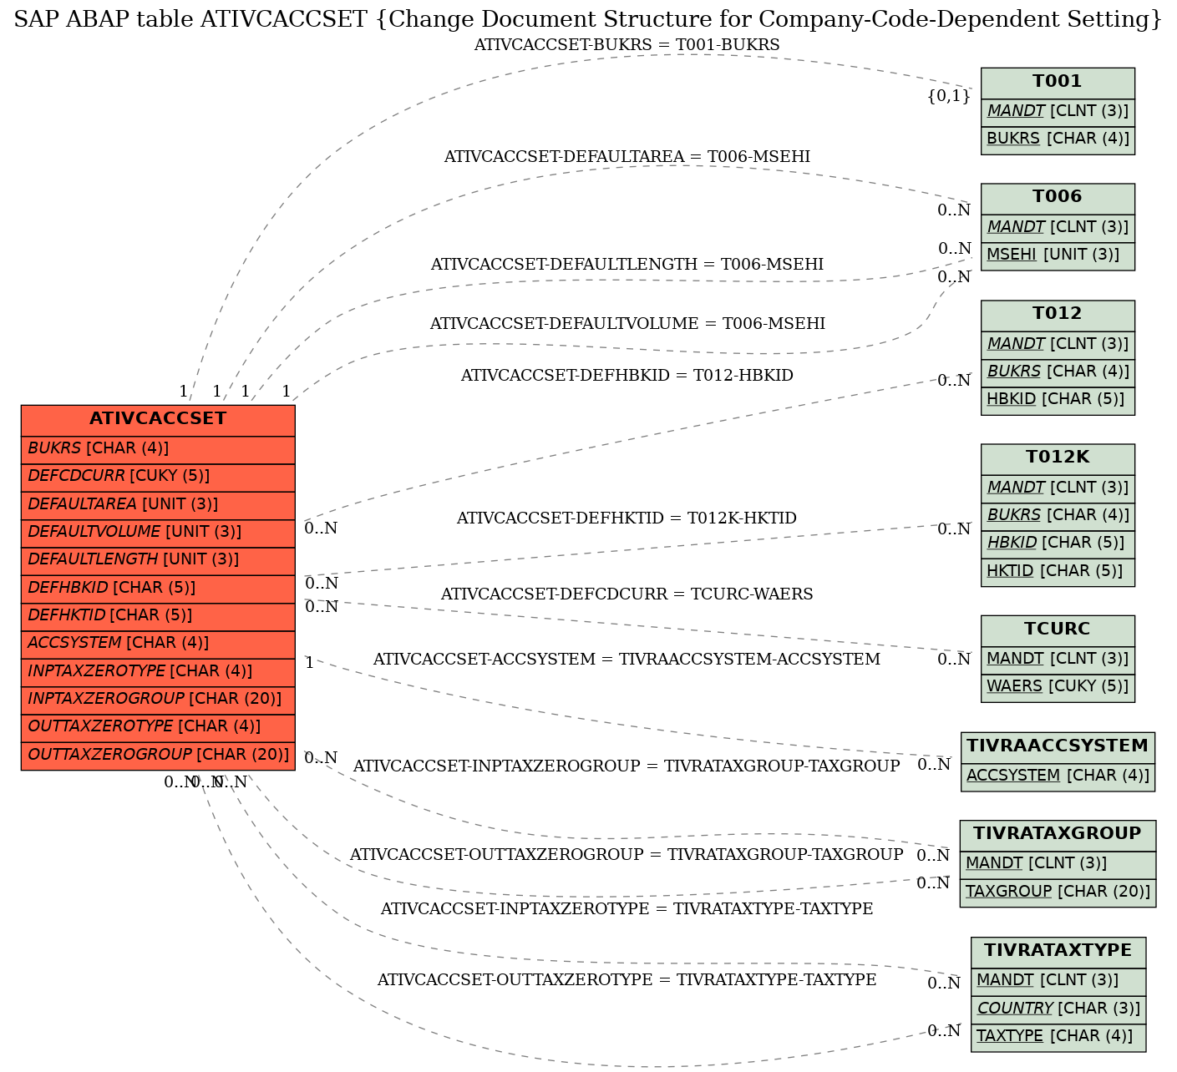Click MANDT field in TIVRATAXGROUP
This screenshot has height=1072, width=1177.
(1058, 864)
